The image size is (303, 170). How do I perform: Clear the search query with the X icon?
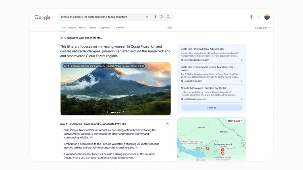point(147,17)
